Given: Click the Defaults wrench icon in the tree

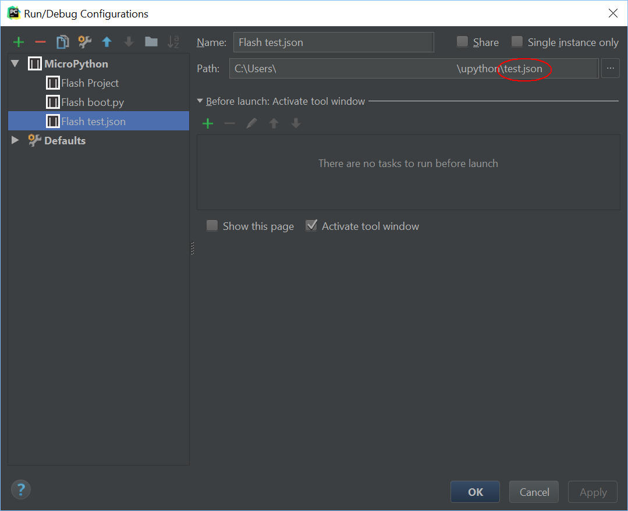Looking at the screenshot, I should [34, 140].
